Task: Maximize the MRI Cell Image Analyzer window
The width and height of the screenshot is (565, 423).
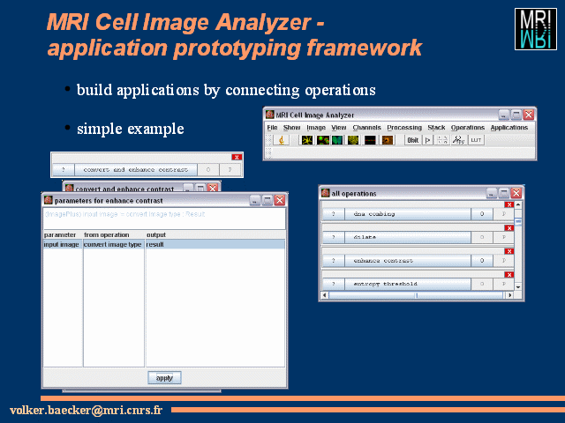Action: pos(516,115)
